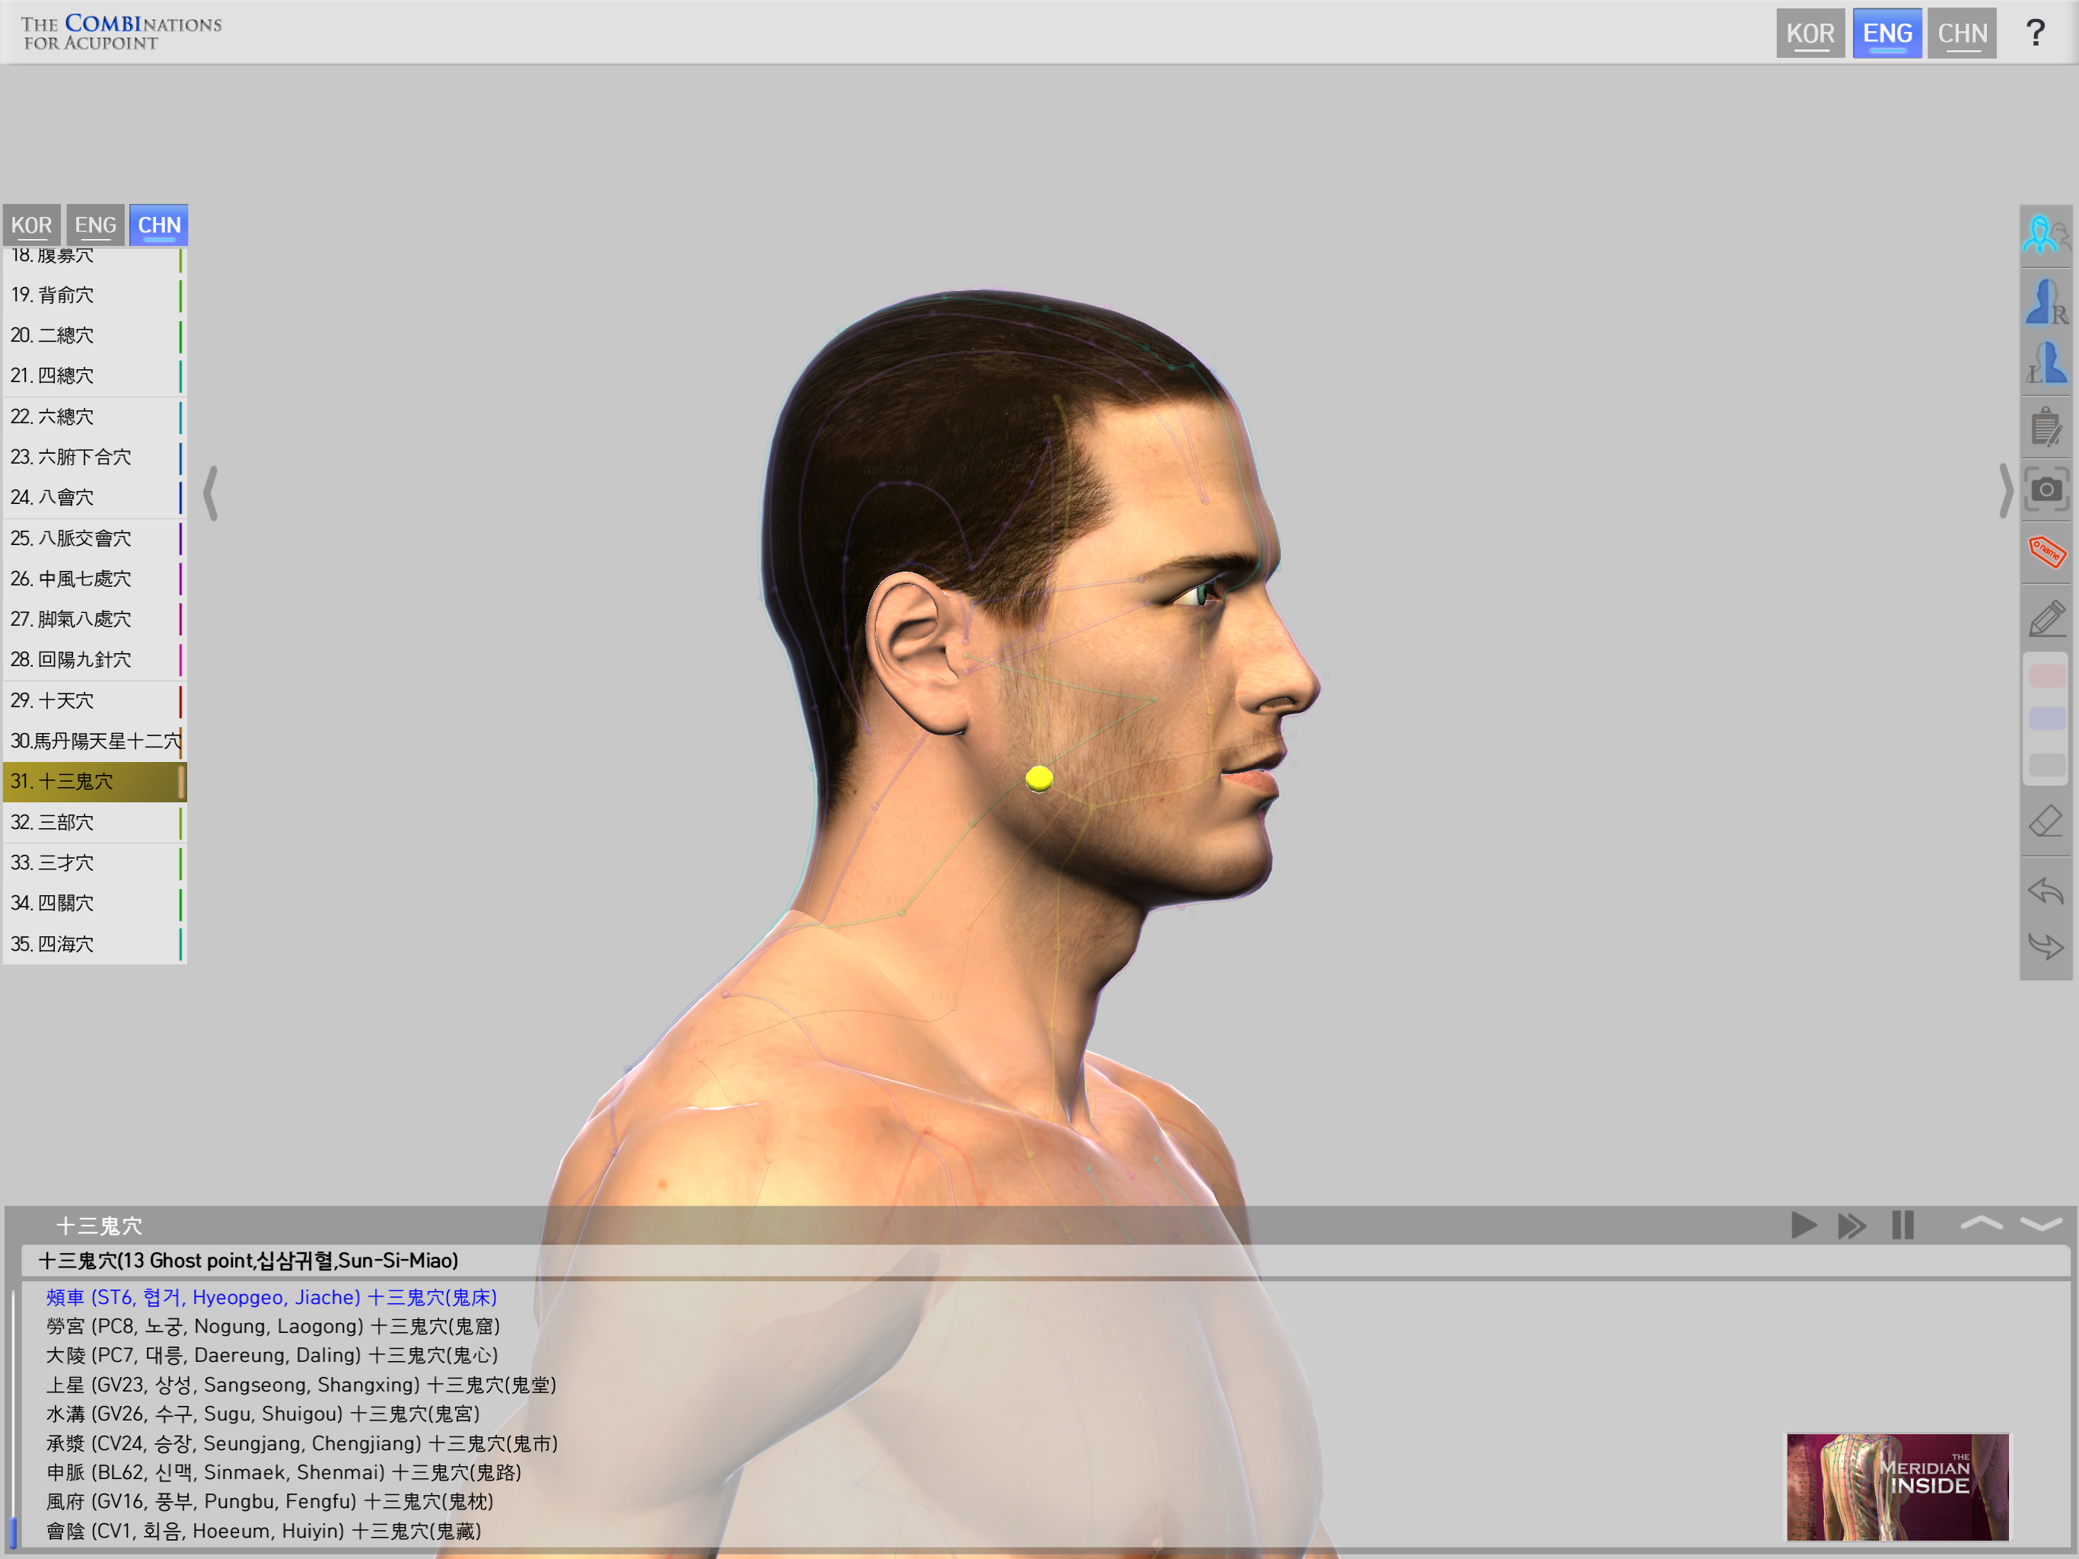This screenshot has width=2079, height=1559.
Task: Switch list language to KOR tab
Action: 32,225
